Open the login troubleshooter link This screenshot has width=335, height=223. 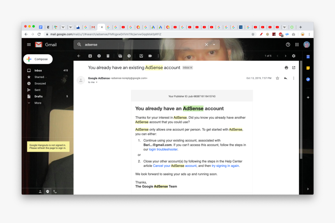click(x=163, y=149)
